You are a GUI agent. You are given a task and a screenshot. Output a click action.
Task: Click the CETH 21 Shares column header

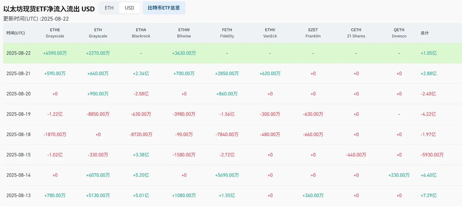pos(356,33)
